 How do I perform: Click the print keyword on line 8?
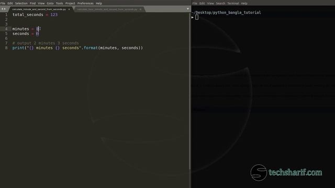(x=18, y=48)
